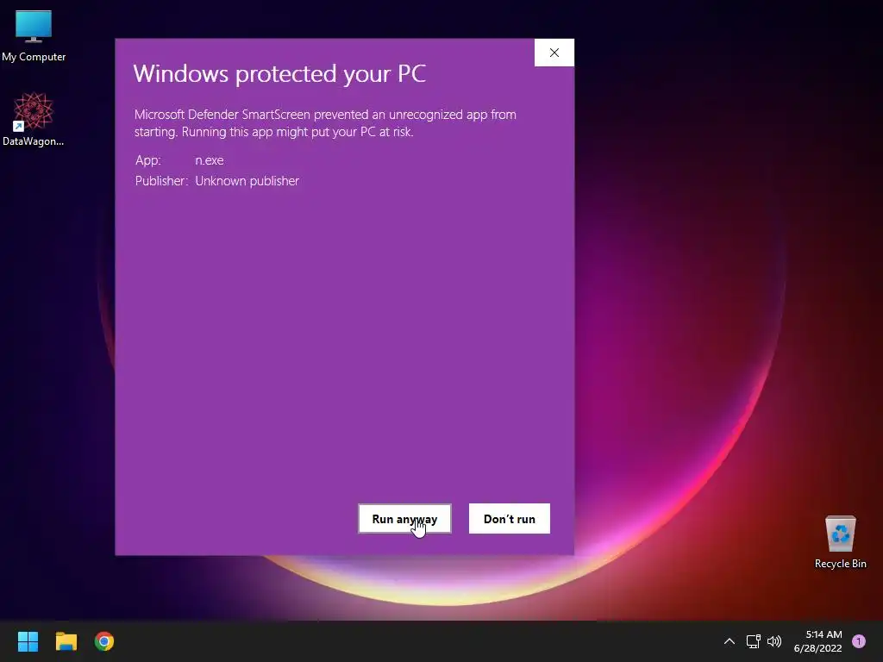Choose the Don't run button
Screen dimensions: 883x662
click(x=509, y=518)
